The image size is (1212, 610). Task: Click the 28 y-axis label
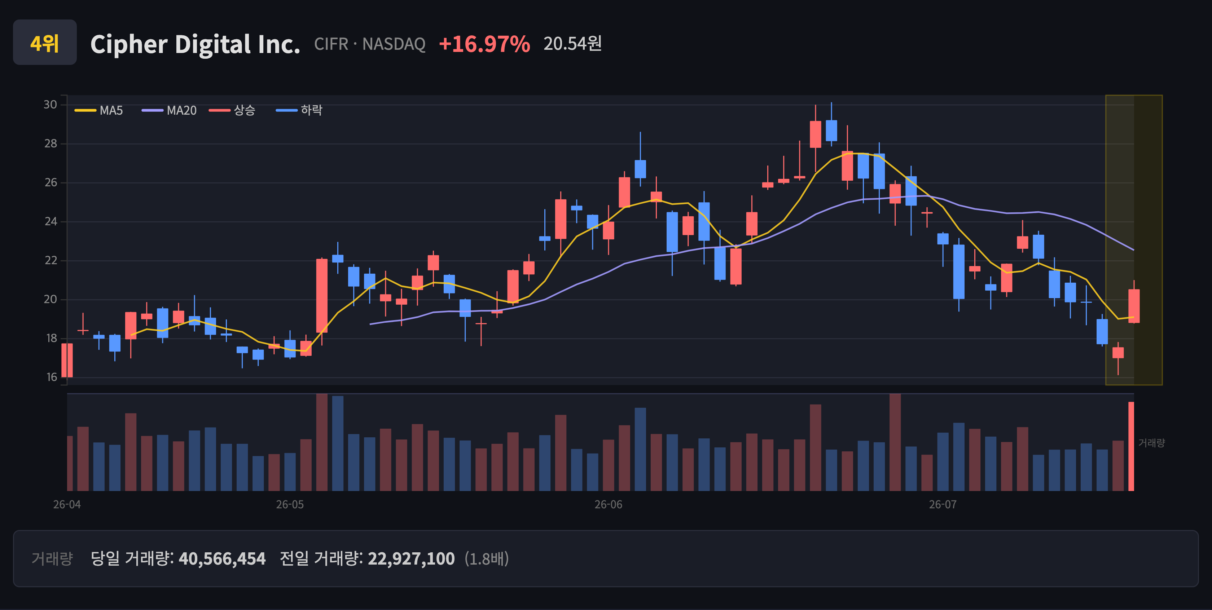[x=50, y=143]
